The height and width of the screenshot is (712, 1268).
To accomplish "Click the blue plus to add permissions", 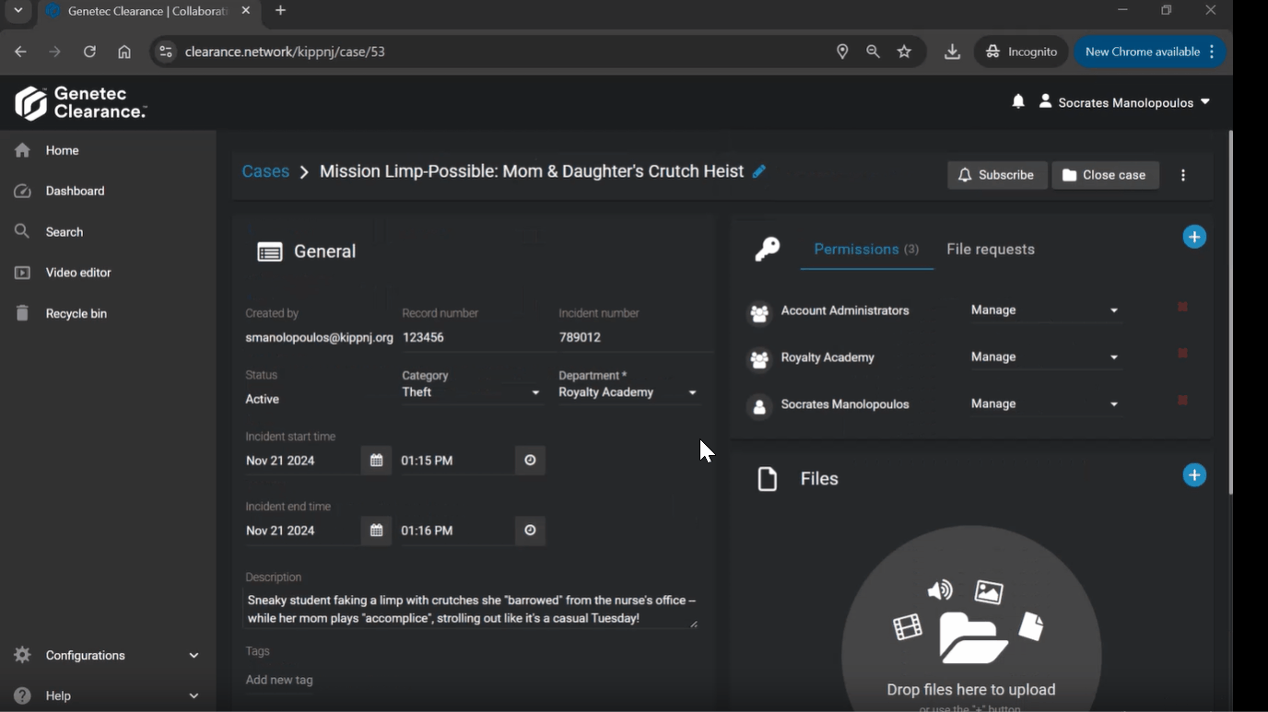I will 1194,237.
